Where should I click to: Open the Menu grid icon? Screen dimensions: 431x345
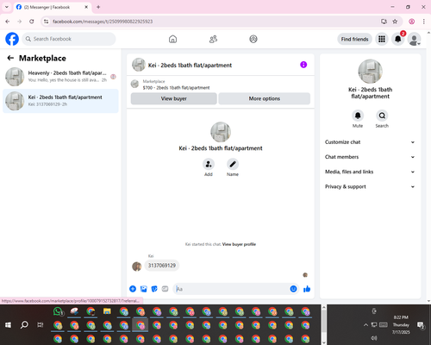[x=382, y=39]
